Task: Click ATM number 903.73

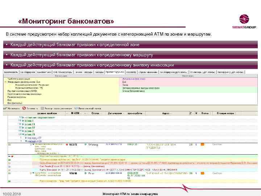Action: coord(73,145)
